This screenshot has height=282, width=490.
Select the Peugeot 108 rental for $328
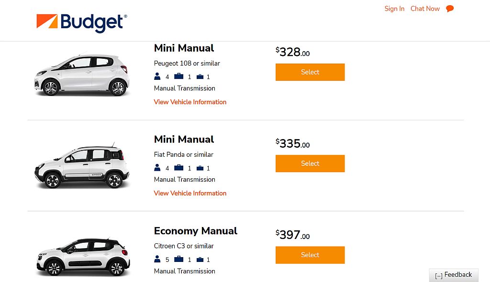[x=310, y=72]
